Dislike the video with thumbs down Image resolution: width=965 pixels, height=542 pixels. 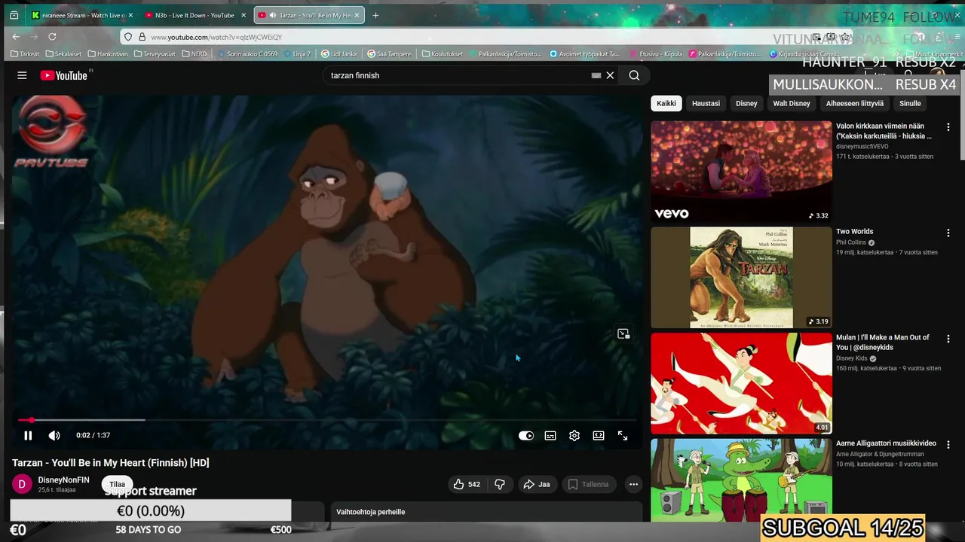pos(499,484)
